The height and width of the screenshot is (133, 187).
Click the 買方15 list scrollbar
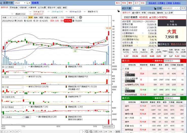[x=185, y=81]
